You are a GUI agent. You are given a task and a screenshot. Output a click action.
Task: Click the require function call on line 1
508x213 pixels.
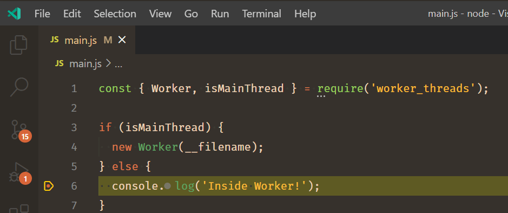(340, 89)
